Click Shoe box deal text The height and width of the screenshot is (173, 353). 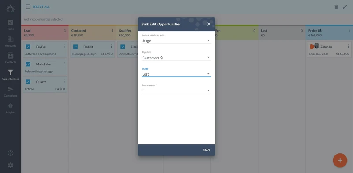(318, 54)
